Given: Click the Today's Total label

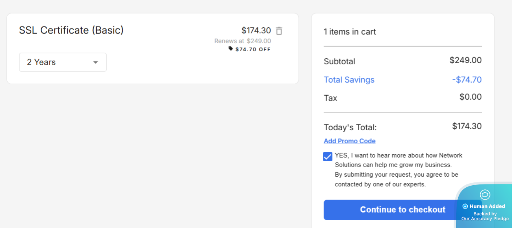Looking at the screenshot, I should click(x=350, y=127).
